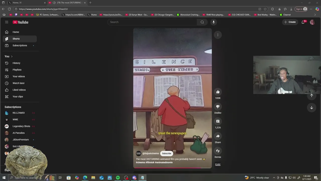Open the account avatar menu
This screenshot has height=181, width=321.
point(312,22)
